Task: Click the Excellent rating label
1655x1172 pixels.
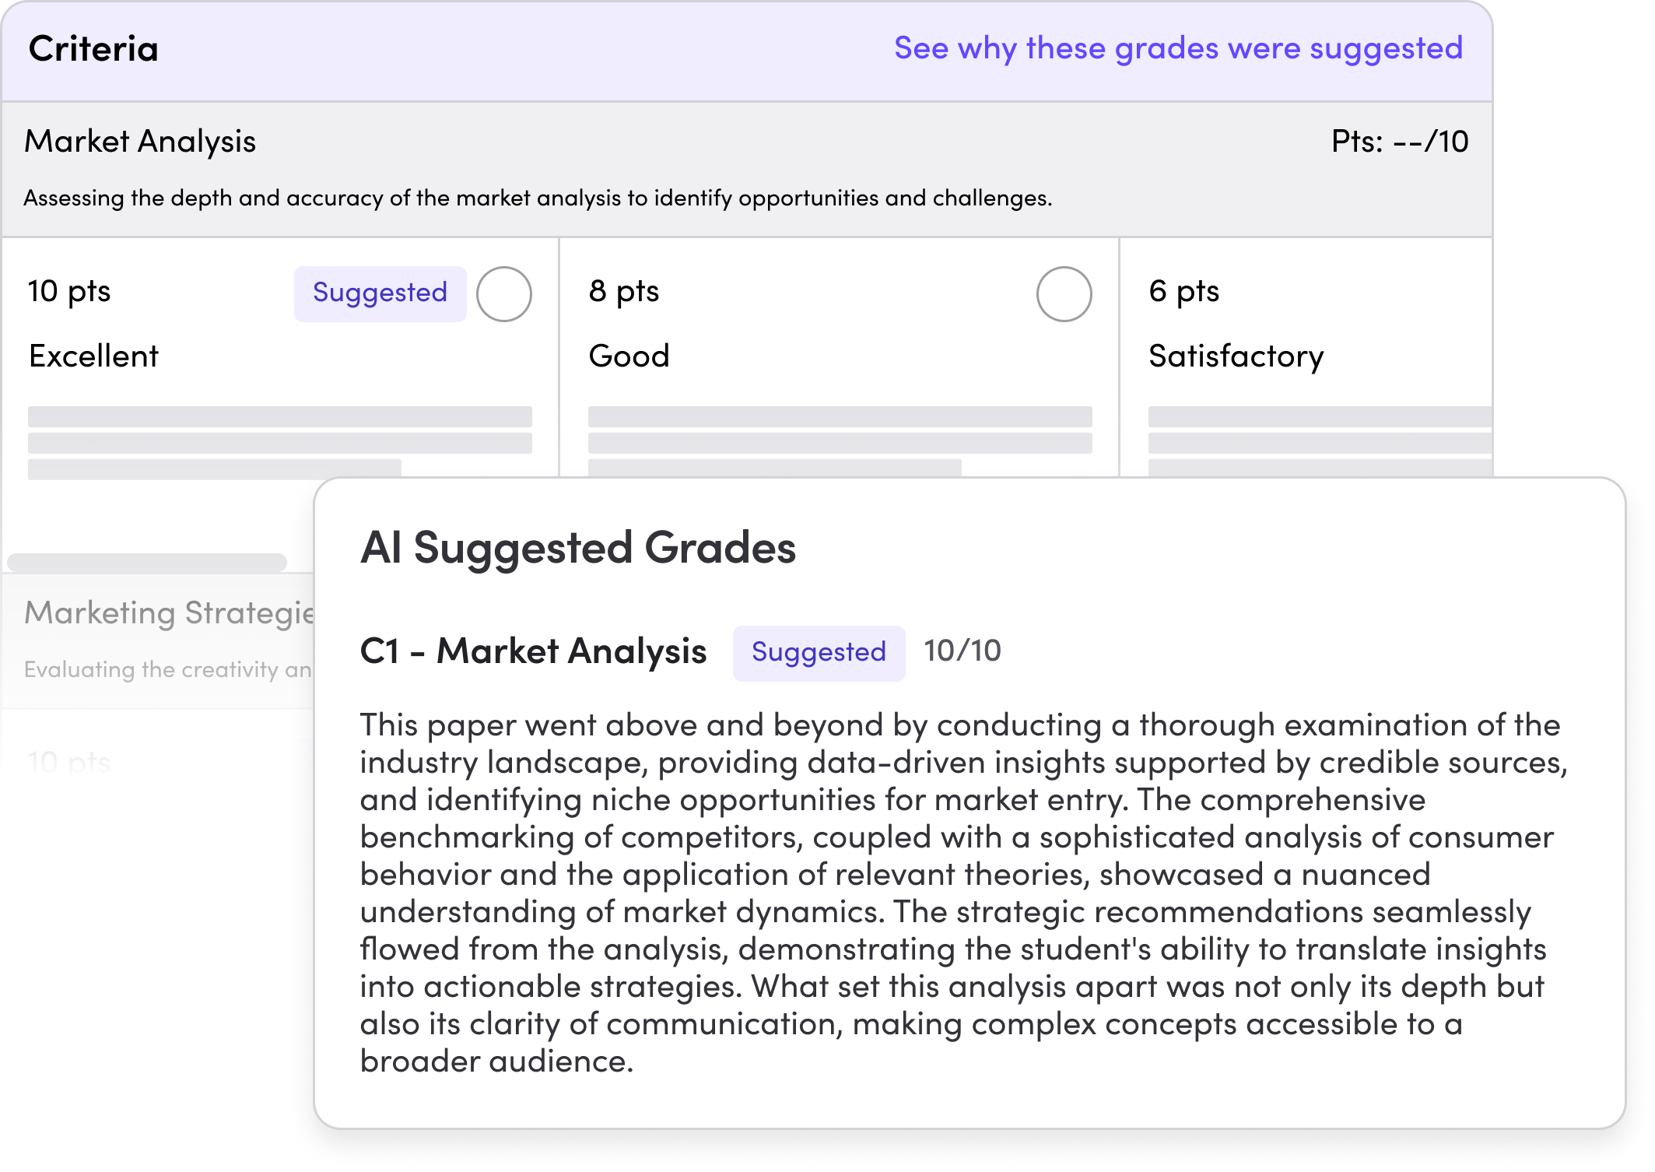Action: pos(94,356)
